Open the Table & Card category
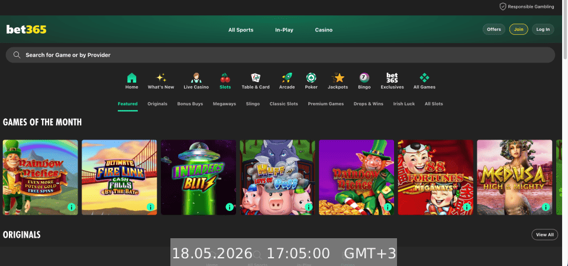This screenshot has width=568, height=266. tap(256, 81)
